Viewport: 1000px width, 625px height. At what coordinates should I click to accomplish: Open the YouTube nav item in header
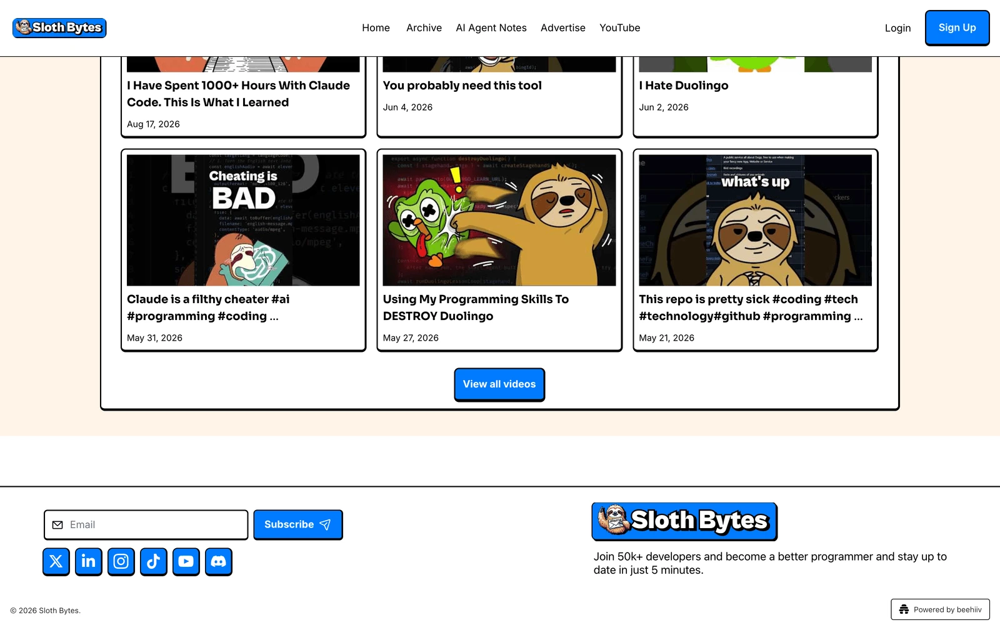tap(620, 27)
